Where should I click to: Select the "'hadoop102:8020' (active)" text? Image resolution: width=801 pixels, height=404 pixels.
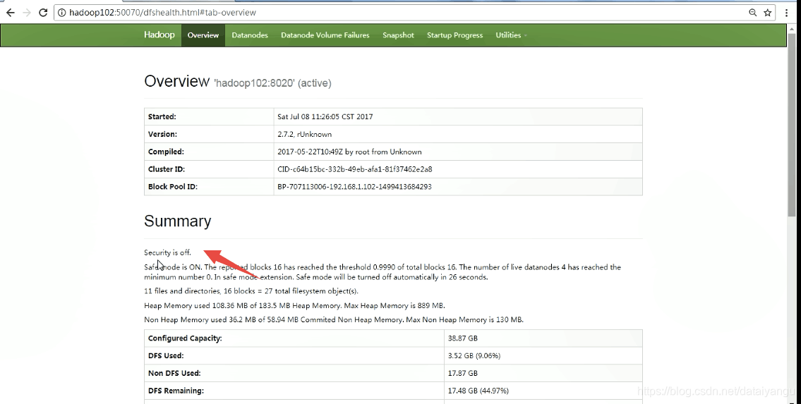[273, 83]
